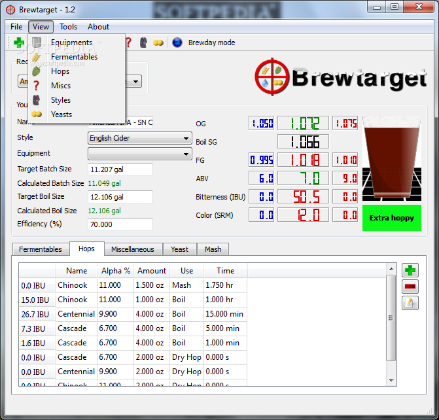The height and width of the screenshot is (420, 439).
Task: Open the Miscs toolbar icon (red question mark)
Action: [128, 43]
